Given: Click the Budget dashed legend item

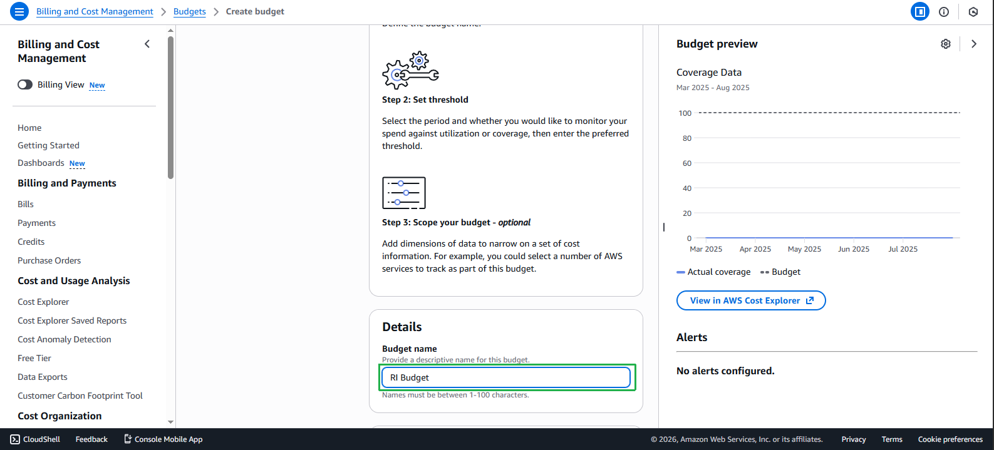Looking at the screenshot, I should (780, 272).
